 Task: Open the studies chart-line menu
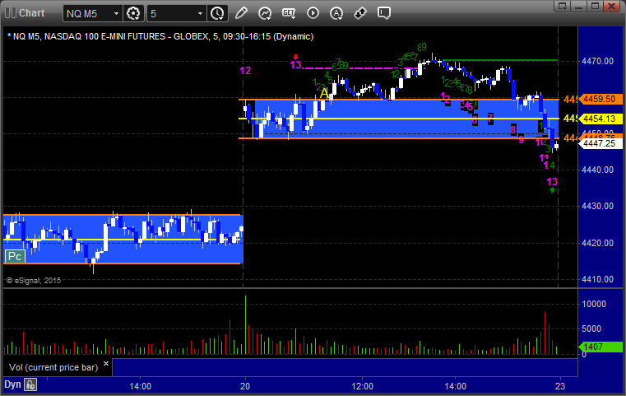(265, 13)
